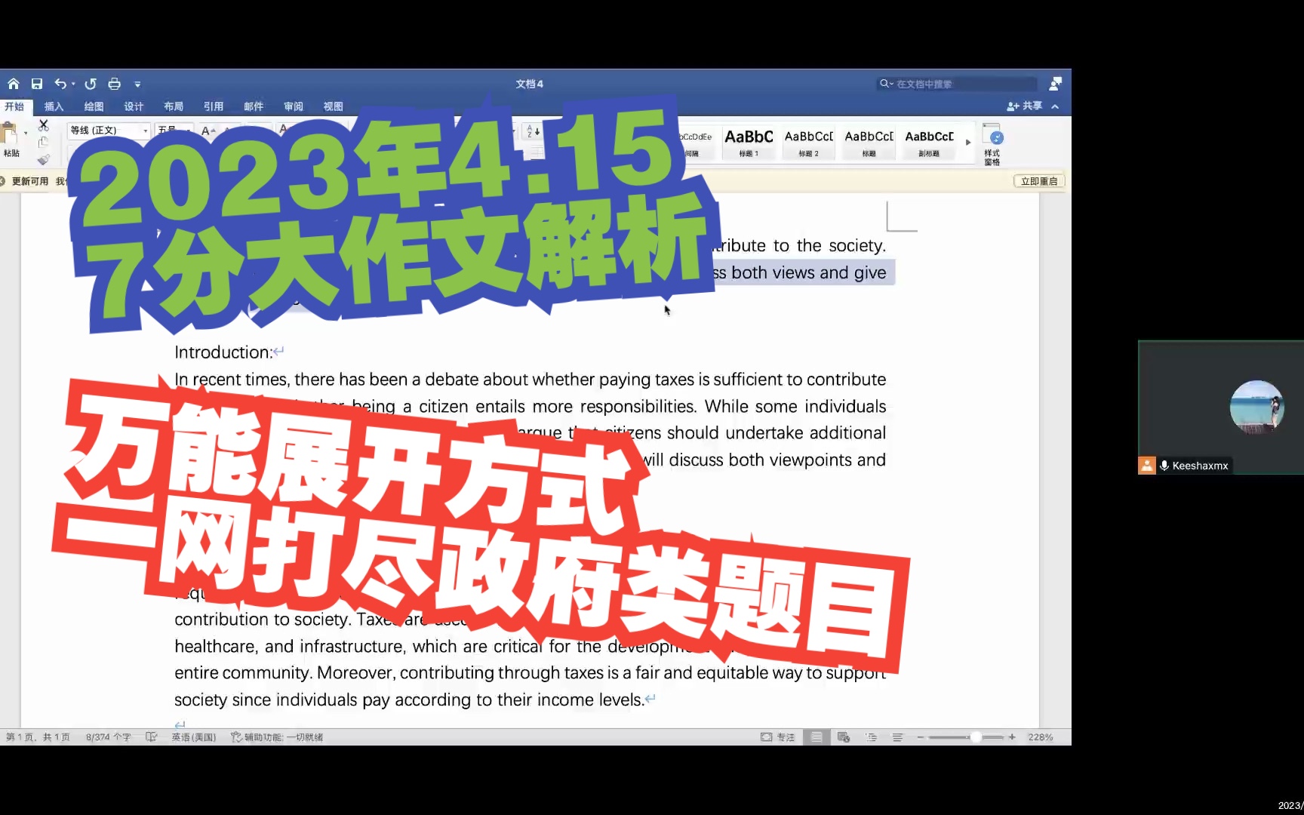Apply the 标题 2 heading style
The image size is (1304, 815).
pyautogui.click(x=809, y=142)
